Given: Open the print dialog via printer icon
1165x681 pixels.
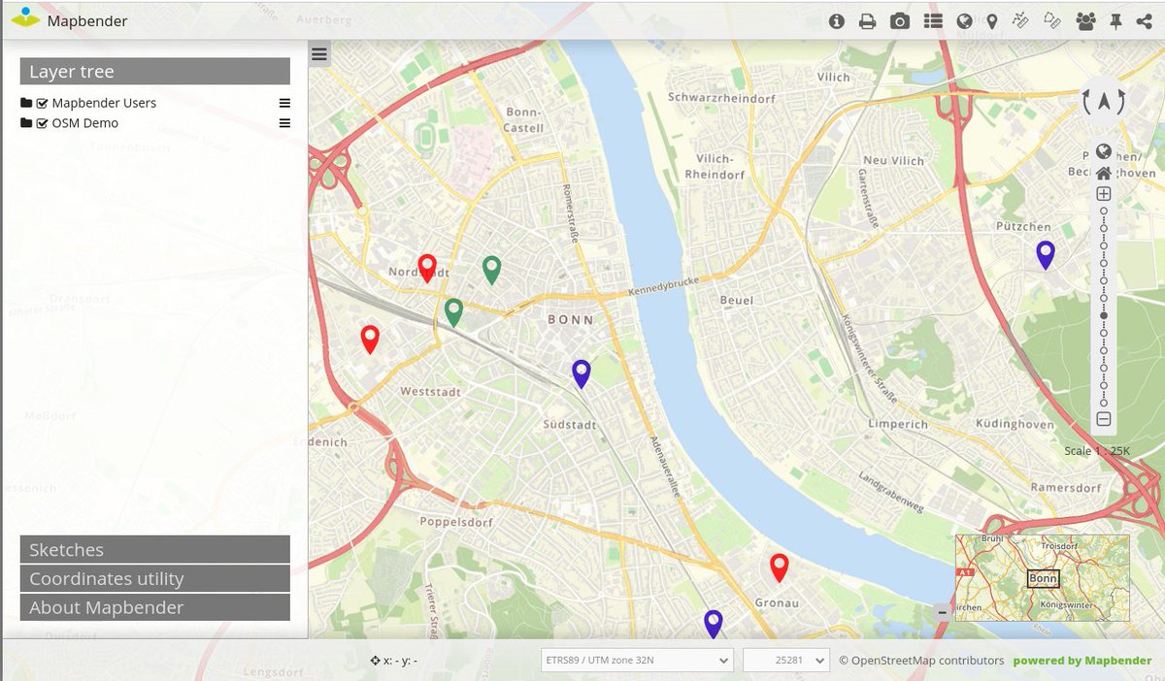Looking at the screenshot, I should (x=868, y=21).
